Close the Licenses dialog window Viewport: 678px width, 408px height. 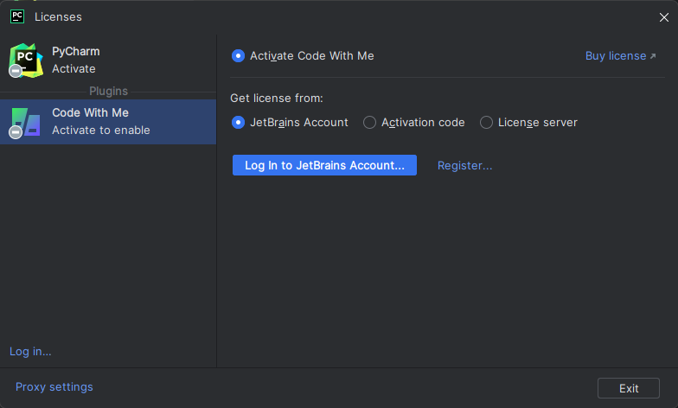coord(663,16)
